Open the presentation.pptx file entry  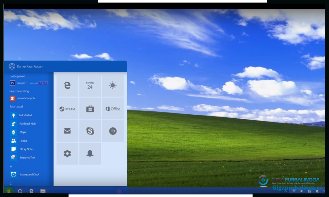click(26, 98)
